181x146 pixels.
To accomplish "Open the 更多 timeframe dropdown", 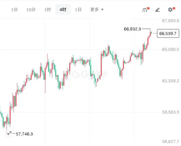I will tap(97, 10).
